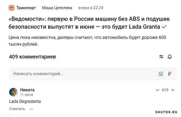Open Никита's profile avatar
Screen dimensions: 181x117
click(x=13, y=92)
